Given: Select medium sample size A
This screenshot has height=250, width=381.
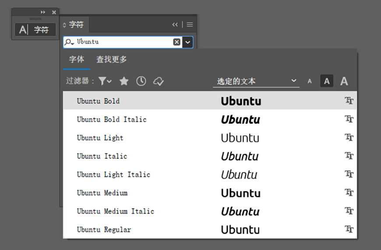Looking at the screenshot, I should tap(327, 81).
